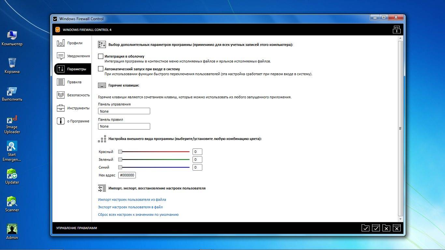Click УПРАВЛЕНИЕ ПРАВИЛАМИ in bottom bar
445x250 pixels.
coord(77,228)
